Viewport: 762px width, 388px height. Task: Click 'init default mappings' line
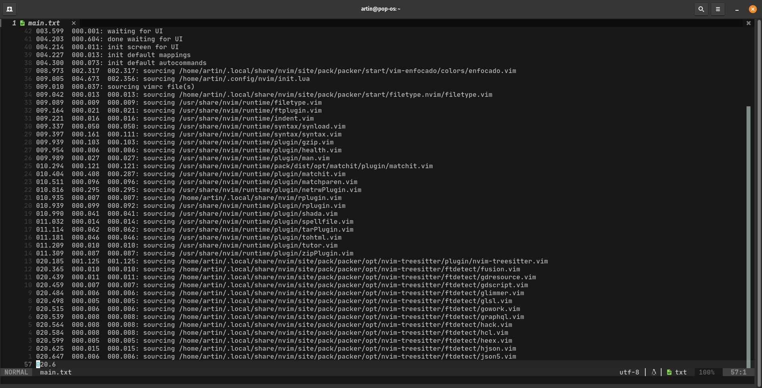point(113,55)
